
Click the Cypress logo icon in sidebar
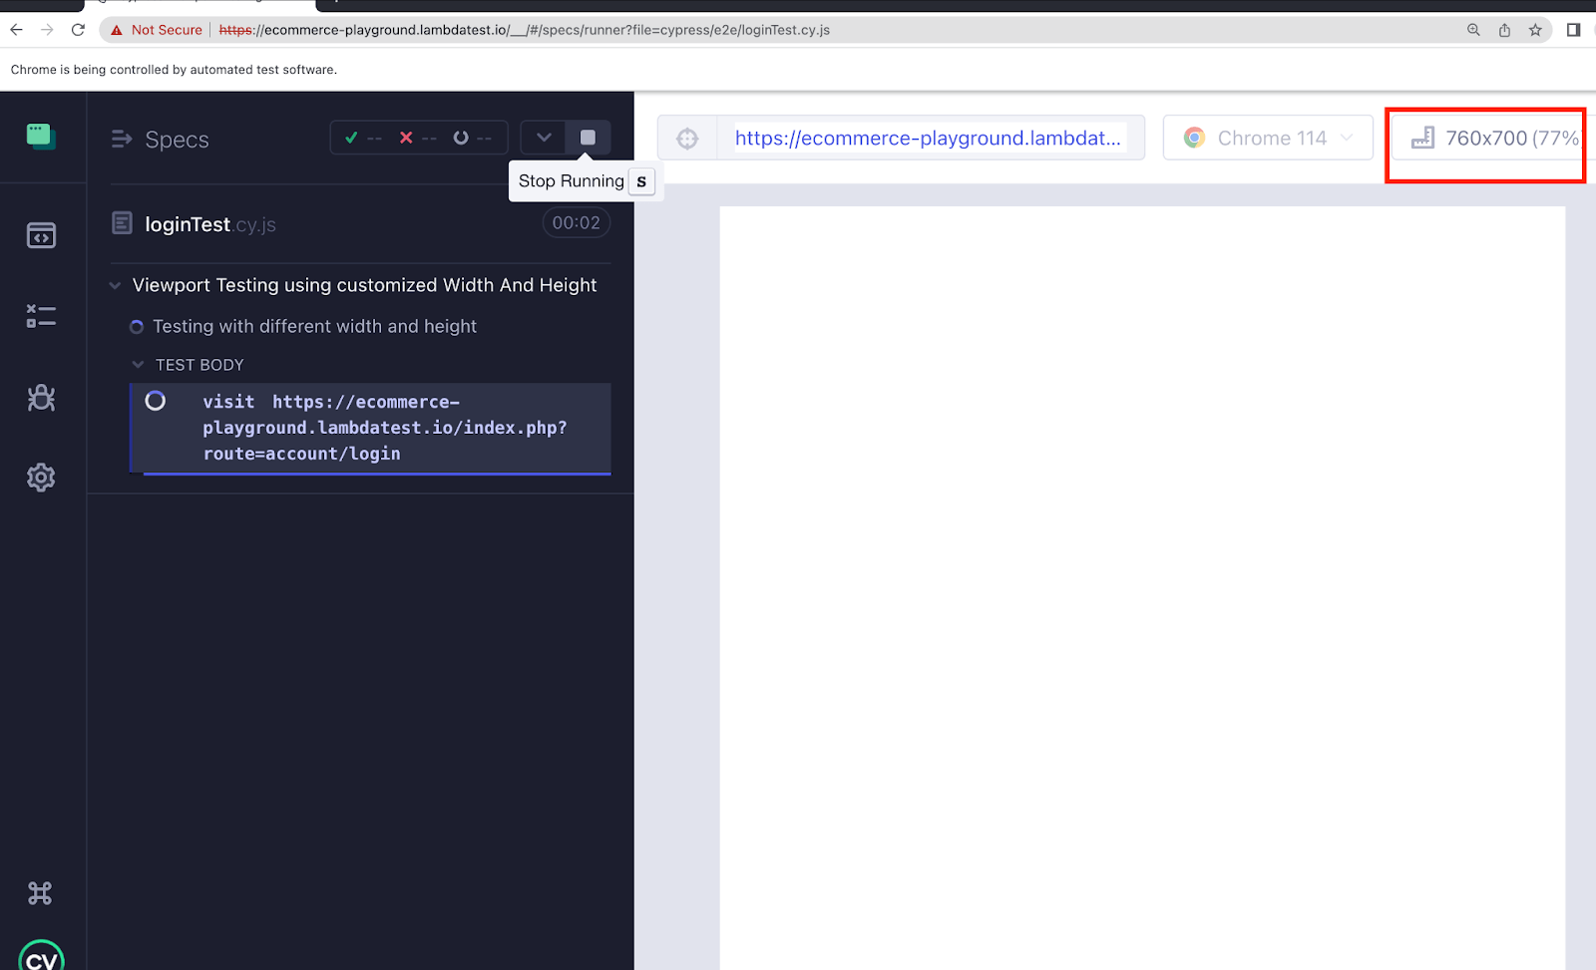coord(41,137)
